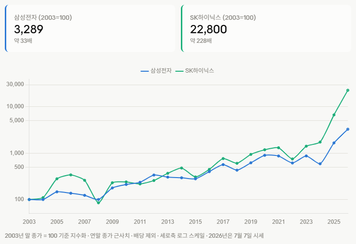Click the 5,000 y-axis label
356x244 pixels.
coord(16,120)
